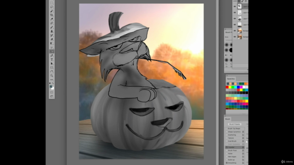Swap foreground and background colors arrow

click(x=53, y=83)
